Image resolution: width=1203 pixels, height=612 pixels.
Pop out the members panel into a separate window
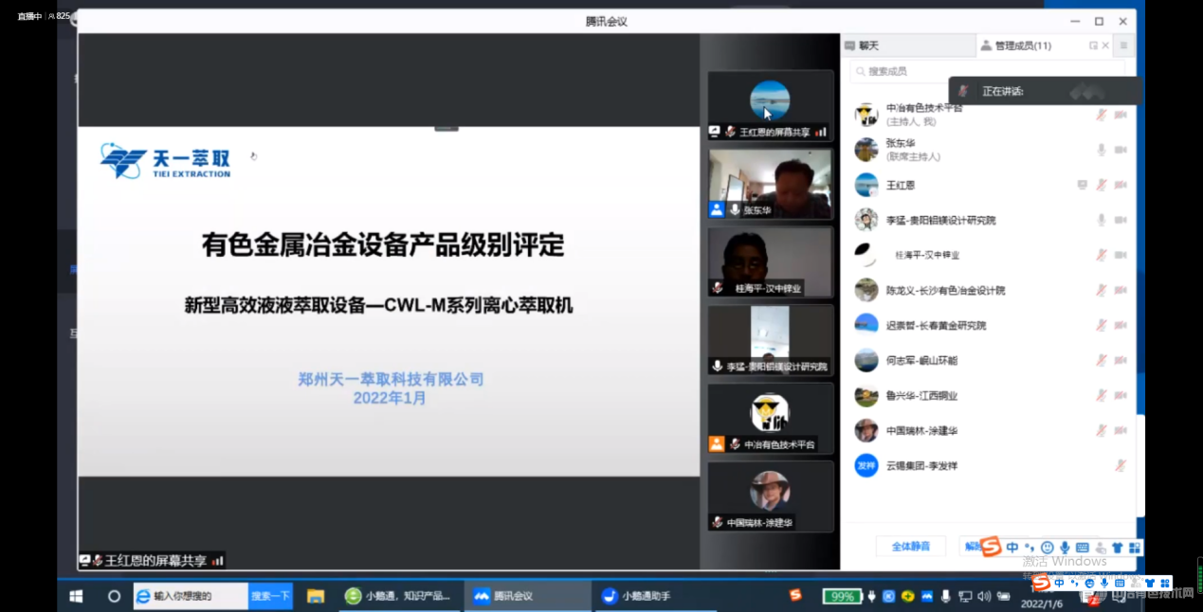pos(1093,45)
